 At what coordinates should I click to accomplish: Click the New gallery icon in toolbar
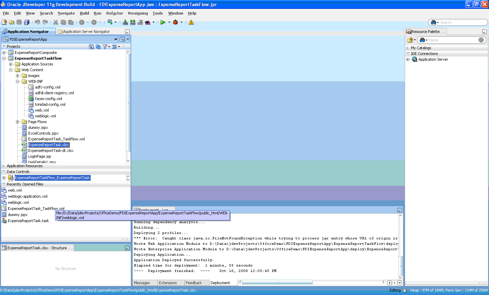4,22
